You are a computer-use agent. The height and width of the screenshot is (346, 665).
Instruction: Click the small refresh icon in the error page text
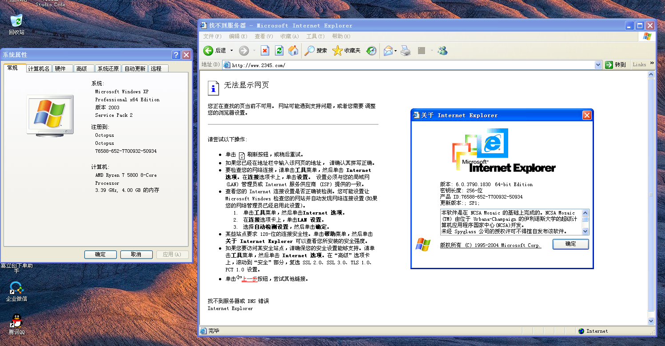point(242,155)
